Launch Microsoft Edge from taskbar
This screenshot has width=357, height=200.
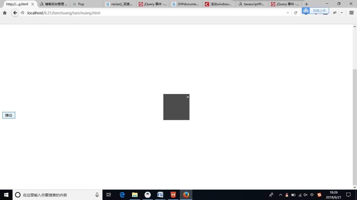(122, 195)
